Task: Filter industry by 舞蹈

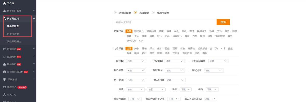Action: coord(235,31)
